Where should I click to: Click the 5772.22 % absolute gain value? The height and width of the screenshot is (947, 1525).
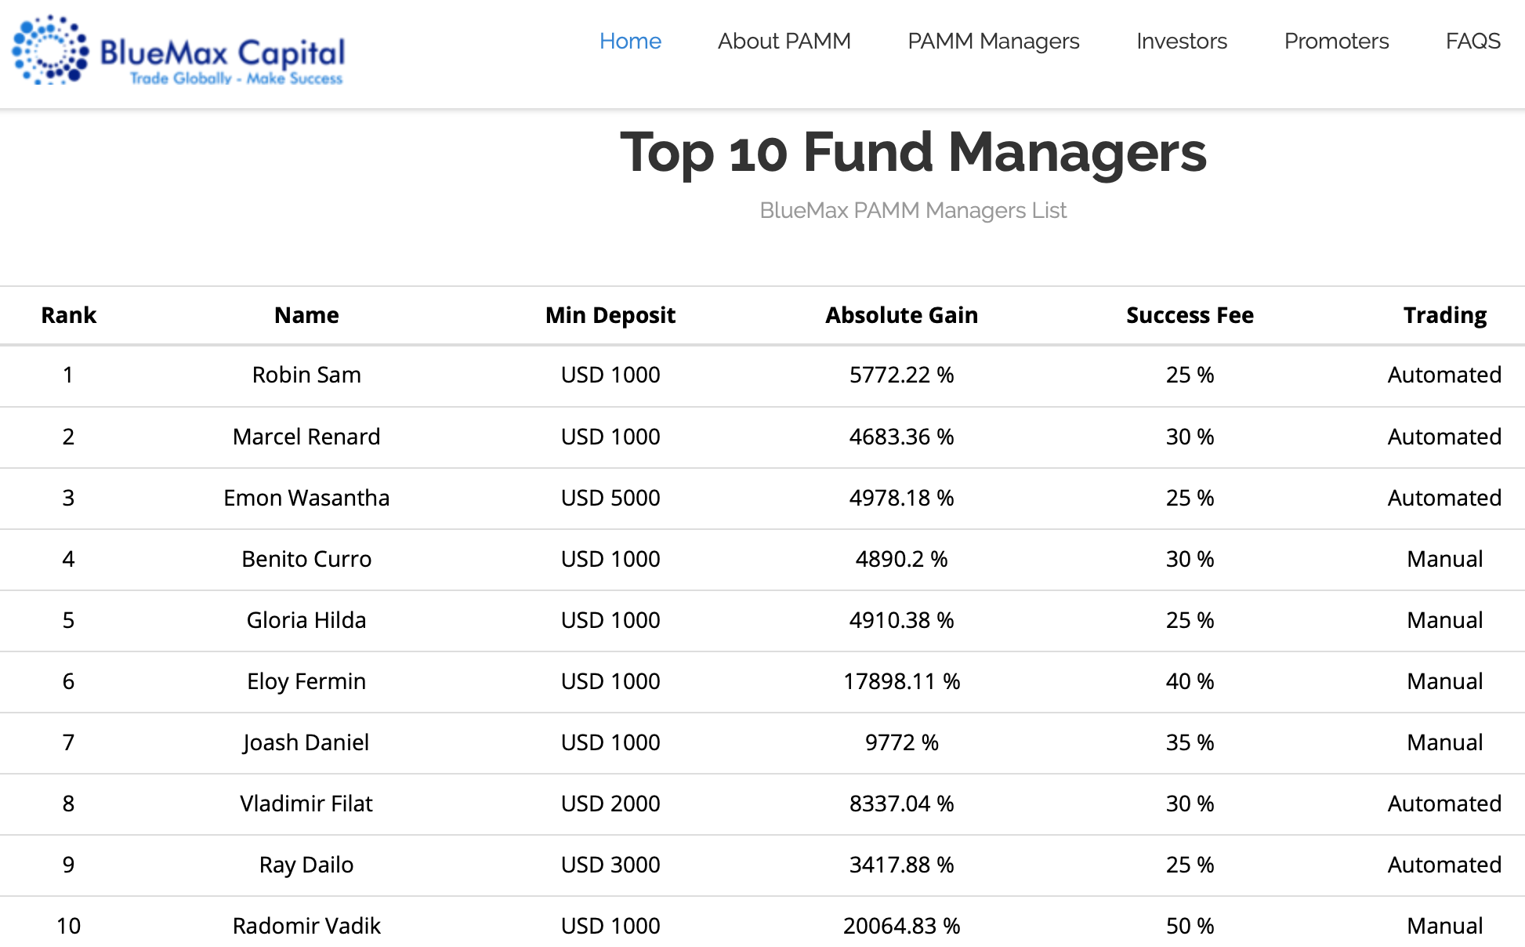901,375
